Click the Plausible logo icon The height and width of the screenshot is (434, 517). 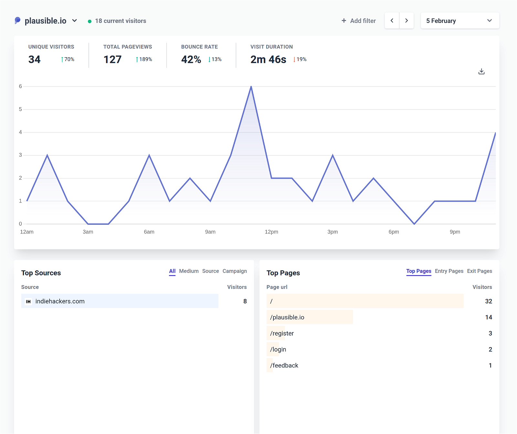click(x=18, y=20)
